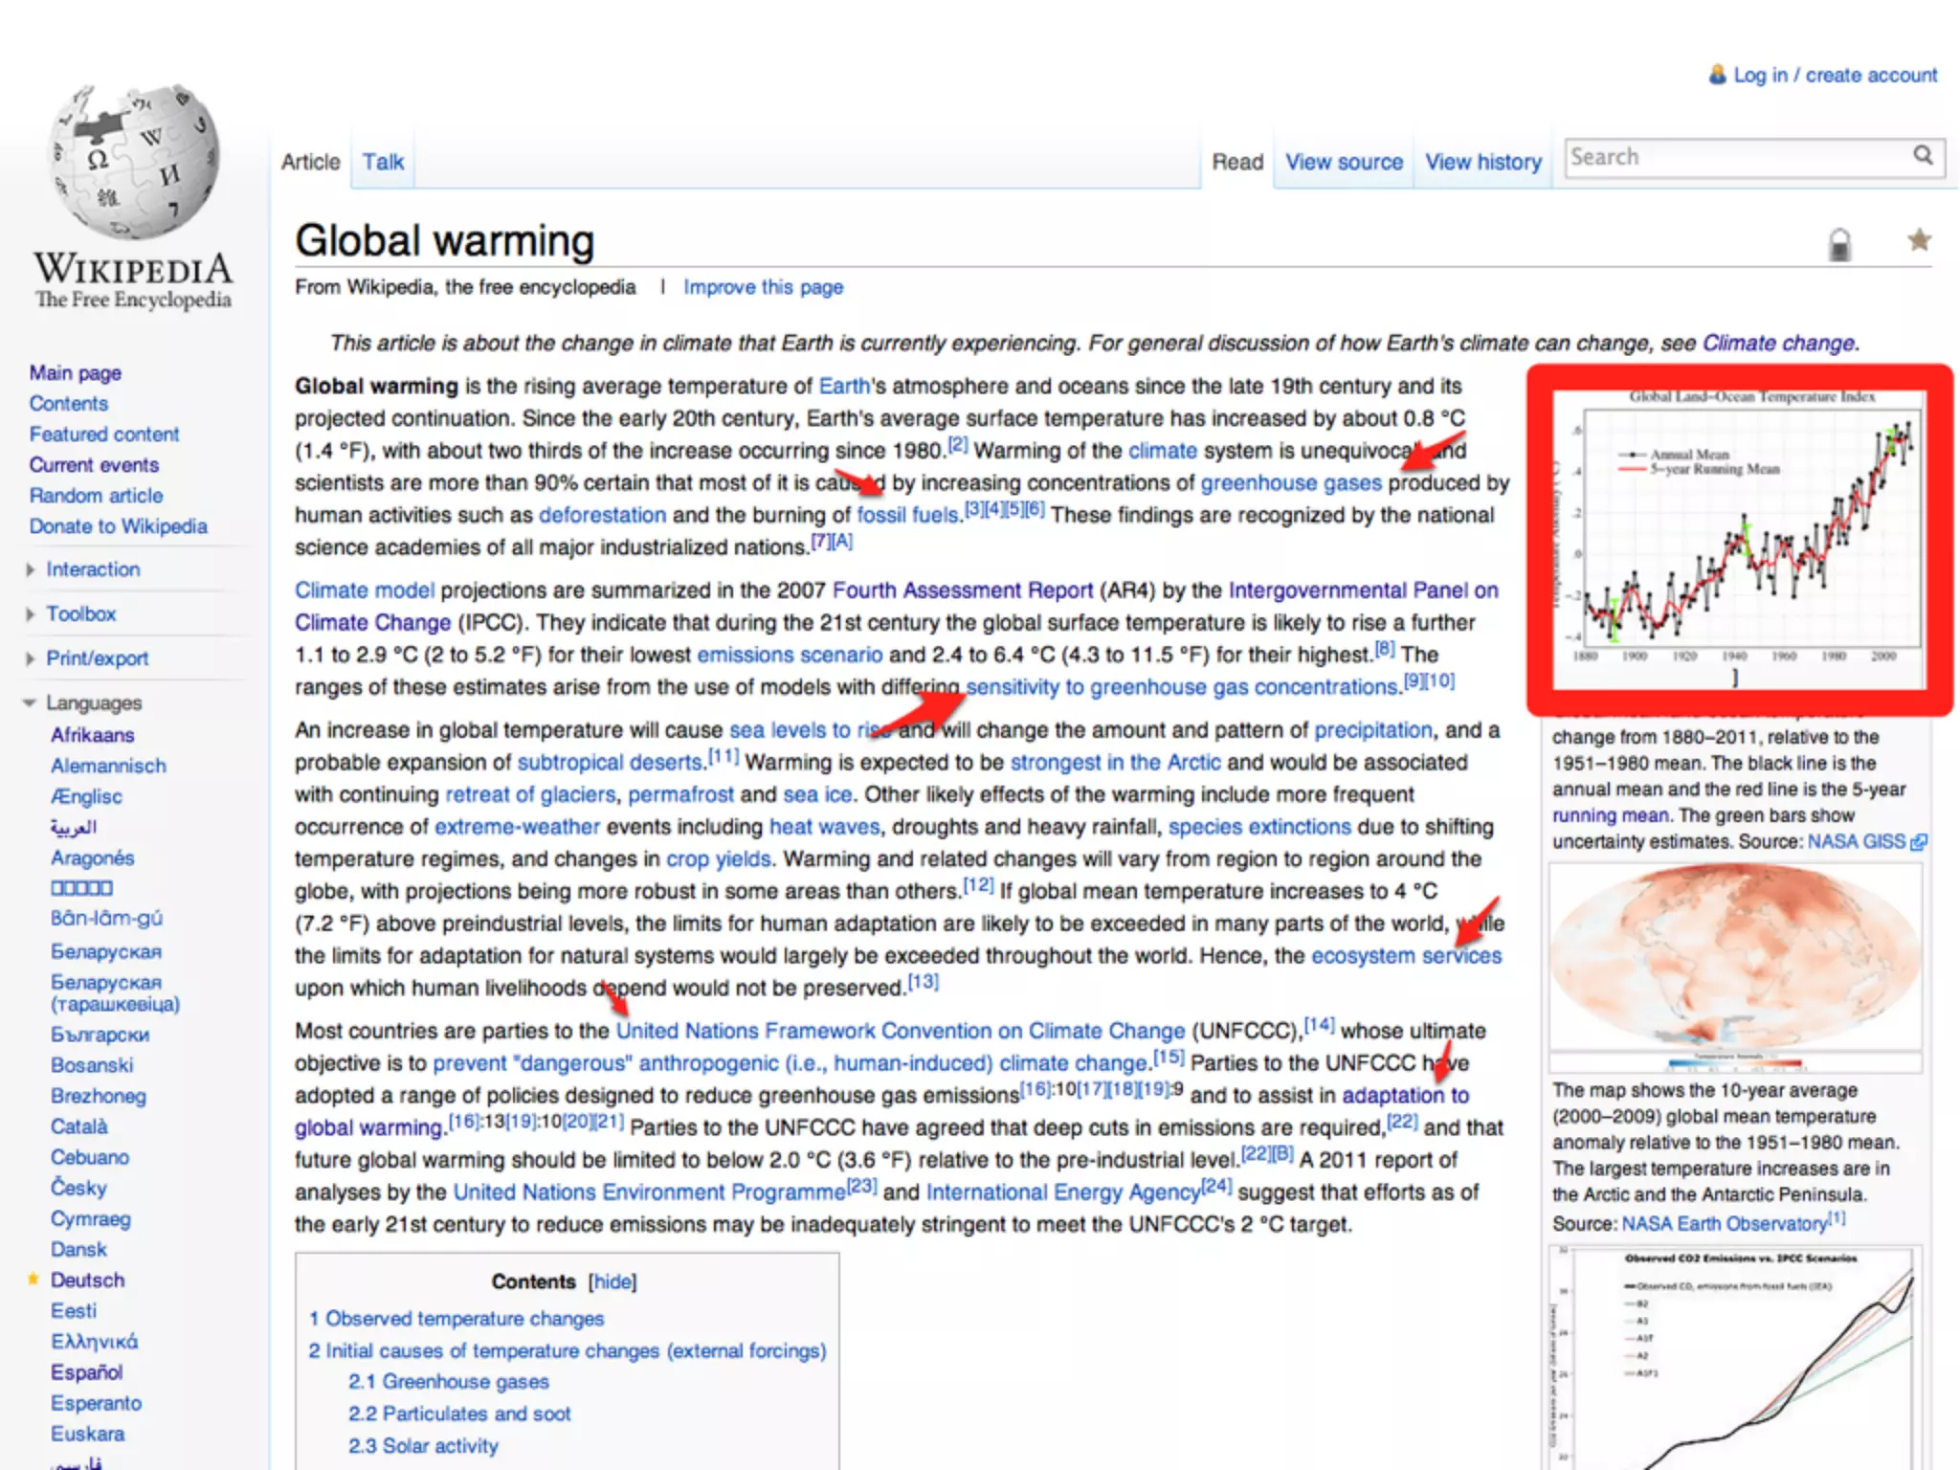Open the Random article link
This screenshot has width=1960, height=1470.
point(96,496)
